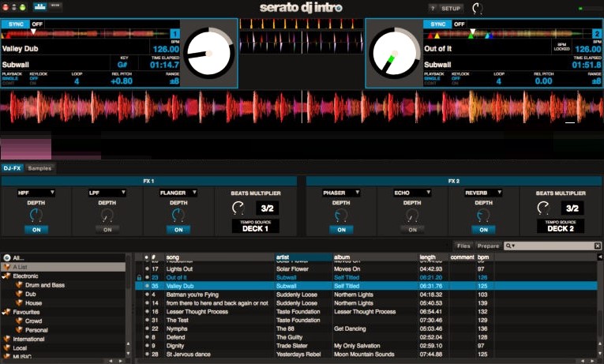Image resolution: width=604 pixels, height=364 pixels.
Task: Click the master gain knob at top
Action: point(478,8)
